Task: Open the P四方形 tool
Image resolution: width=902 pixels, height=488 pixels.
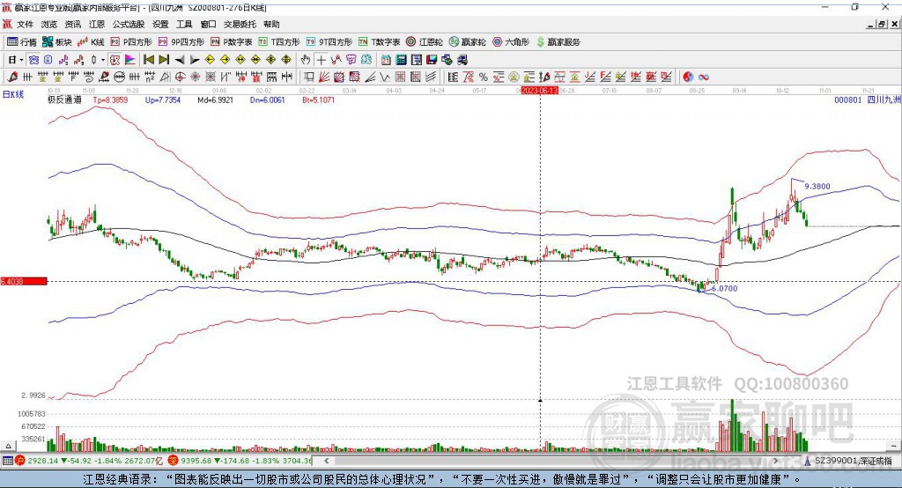Action: click(131, 42)
